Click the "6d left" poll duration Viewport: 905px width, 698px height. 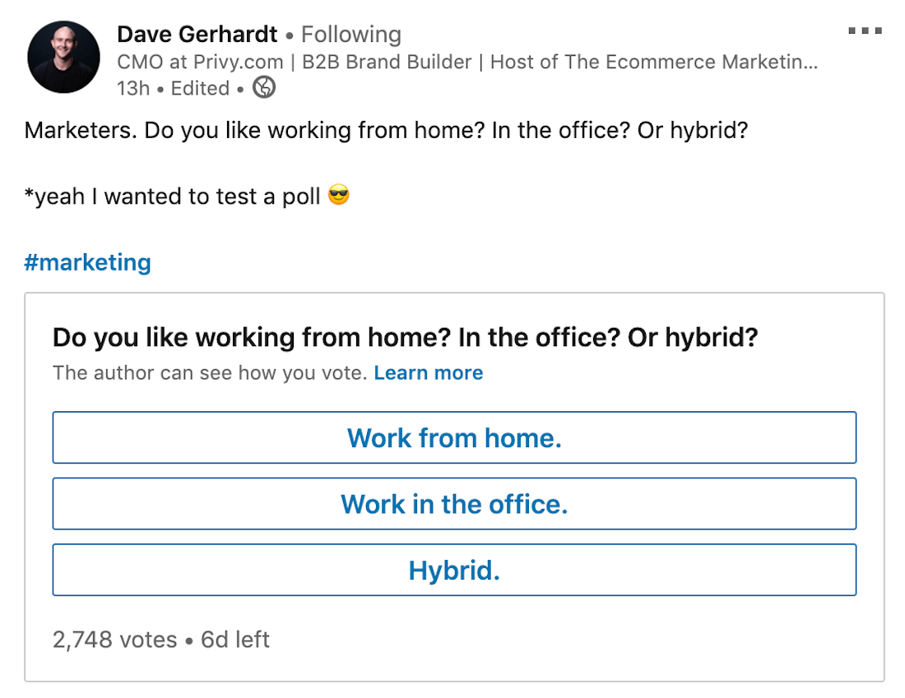[x=235, y=640]
